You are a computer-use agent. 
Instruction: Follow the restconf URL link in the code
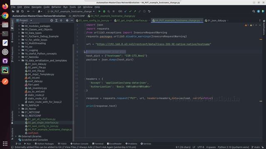[x=153, y=44]
